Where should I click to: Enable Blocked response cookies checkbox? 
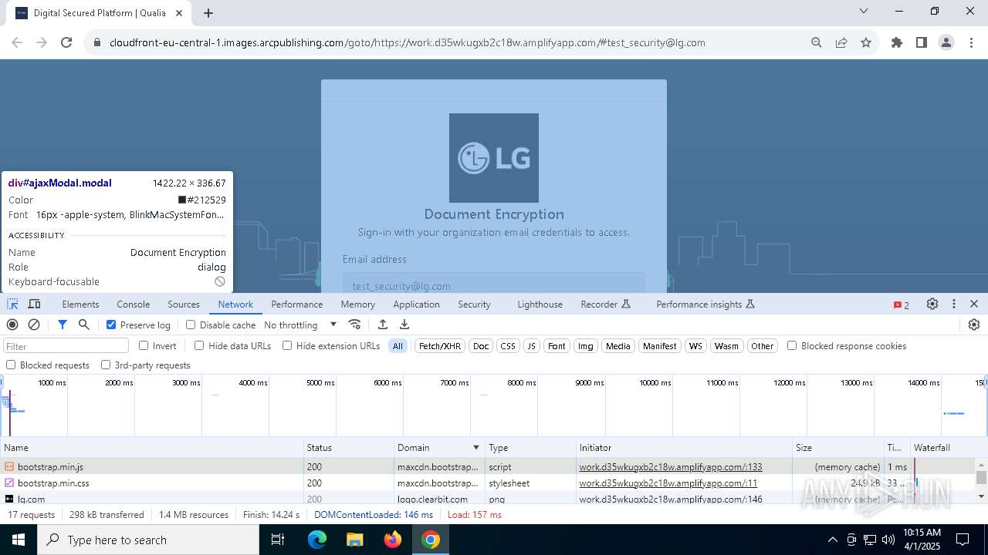click(x=792, y=345)
